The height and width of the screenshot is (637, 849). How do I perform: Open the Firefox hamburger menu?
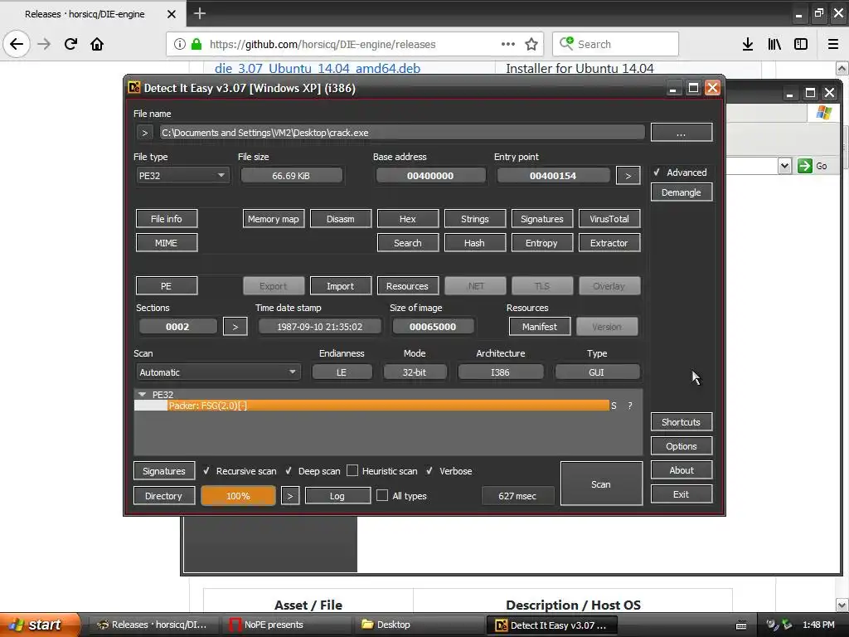pyautogui.click(x=833, y=44)
